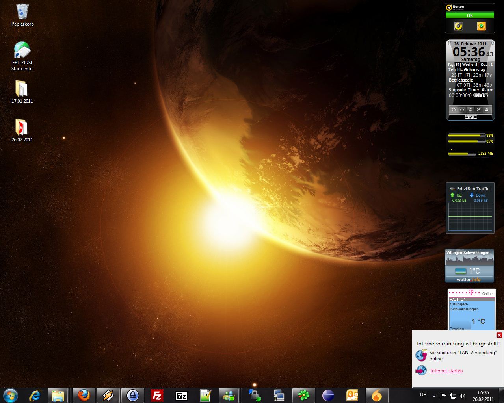Select Alarm in the clock gadget
The image size is (504, 403).
point(487,90)
